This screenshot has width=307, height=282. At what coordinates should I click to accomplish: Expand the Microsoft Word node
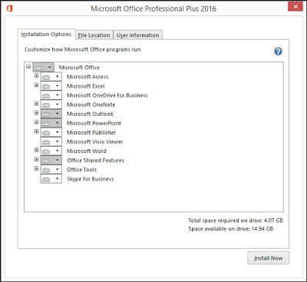click(36, 150)
